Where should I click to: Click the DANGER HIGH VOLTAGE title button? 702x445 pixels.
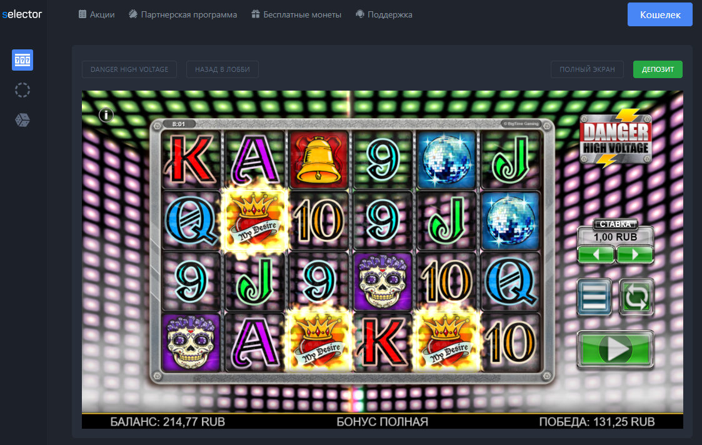[129, 69]
